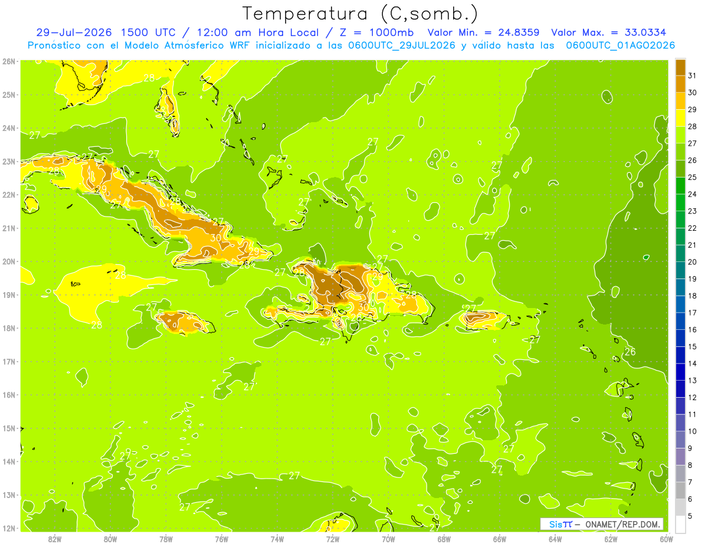708x547 pixels.
Task: Click the "26N" latitude label
Action: point(9,61)
